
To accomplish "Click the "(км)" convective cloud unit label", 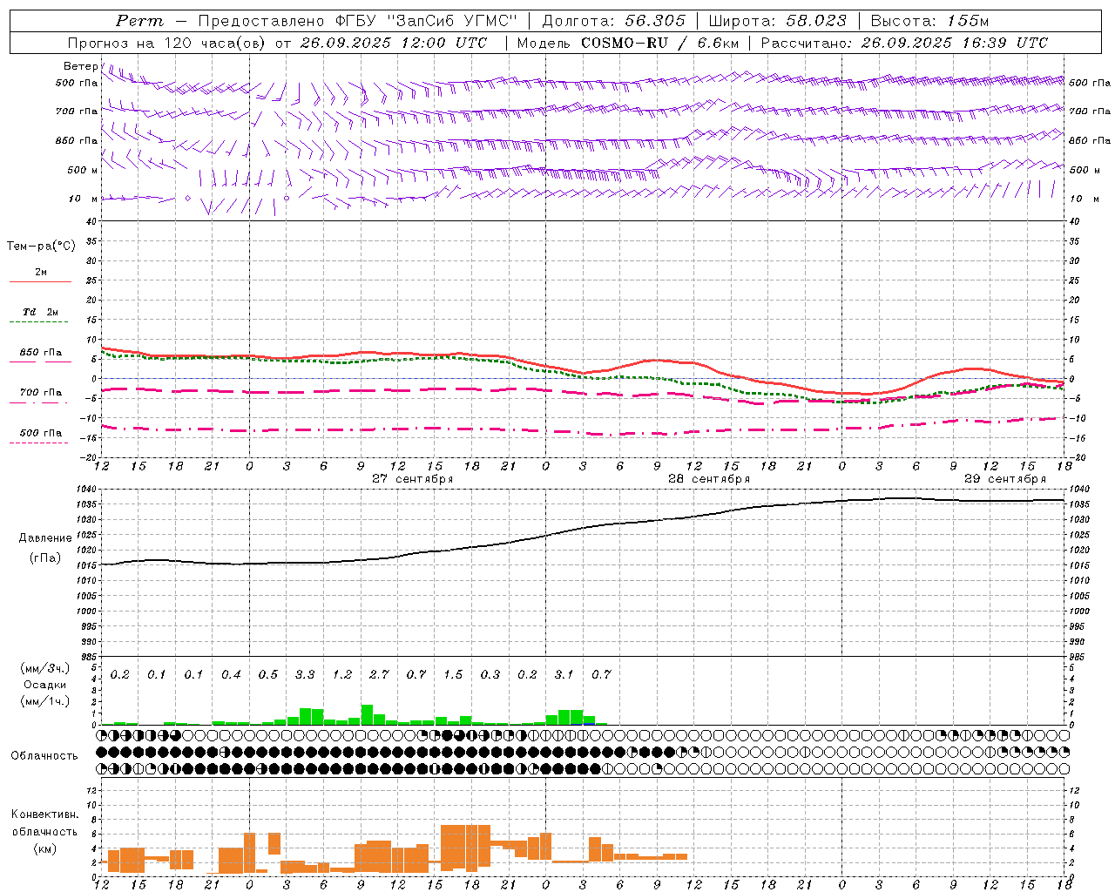I will point(45,848).
